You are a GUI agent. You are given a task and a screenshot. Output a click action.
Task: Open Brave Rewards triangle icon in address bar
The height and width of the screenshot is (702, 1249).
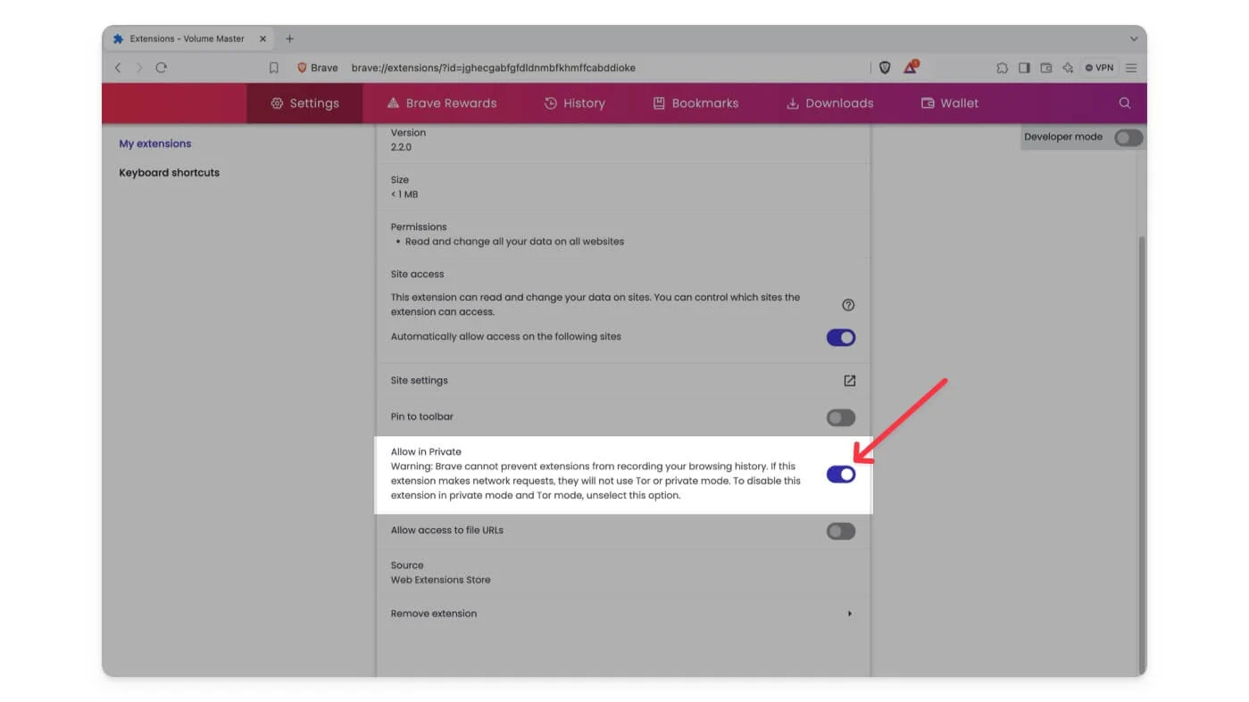pos(910,68)
